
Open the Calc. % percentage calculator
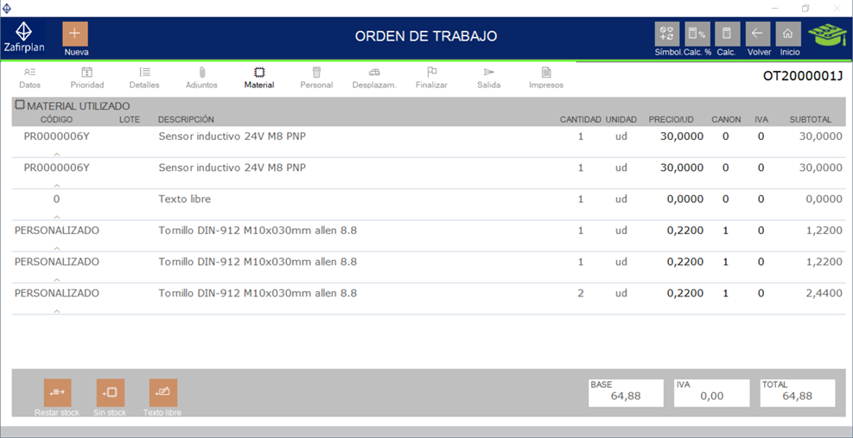[x=697, y=35]
